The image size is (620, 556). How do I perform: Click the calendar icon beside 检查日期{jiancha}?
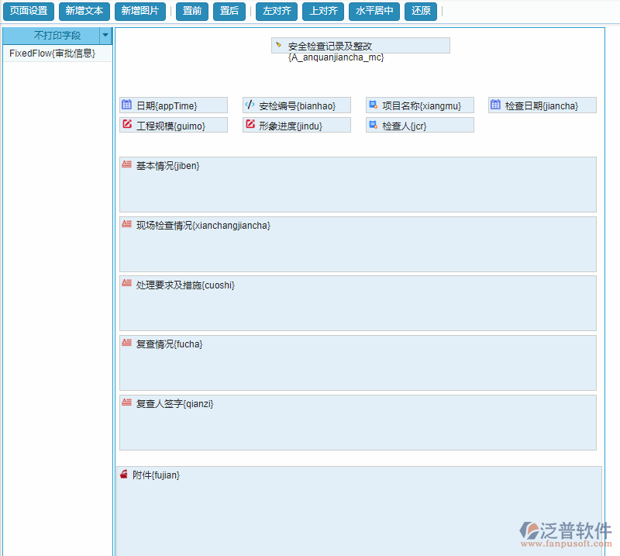(495, 105)
